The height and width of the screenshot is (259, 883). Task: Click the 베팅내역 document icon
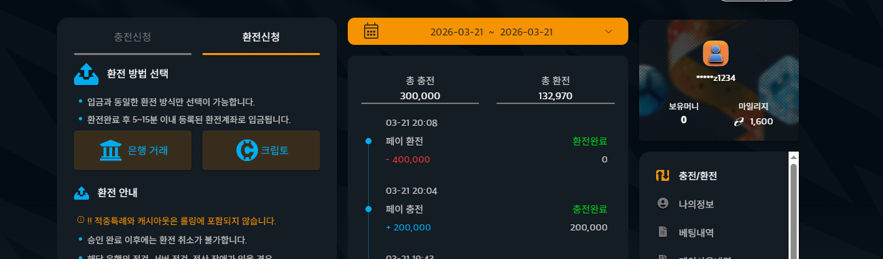[663, 232]
